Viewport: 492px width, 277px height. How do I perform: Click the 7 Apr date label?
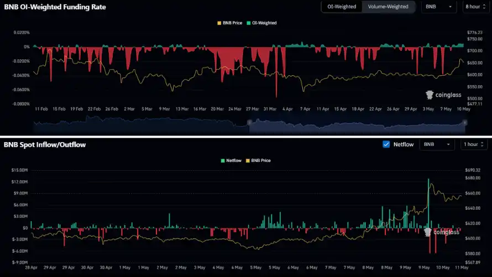point(305,109)
